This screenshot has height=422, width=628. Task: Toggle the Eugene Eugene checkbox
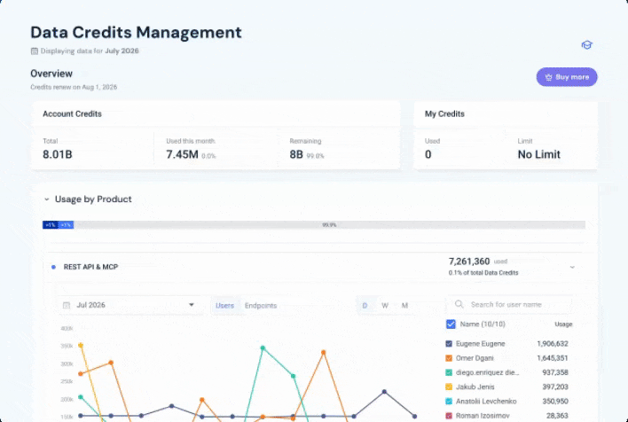[x=449, y=343]
